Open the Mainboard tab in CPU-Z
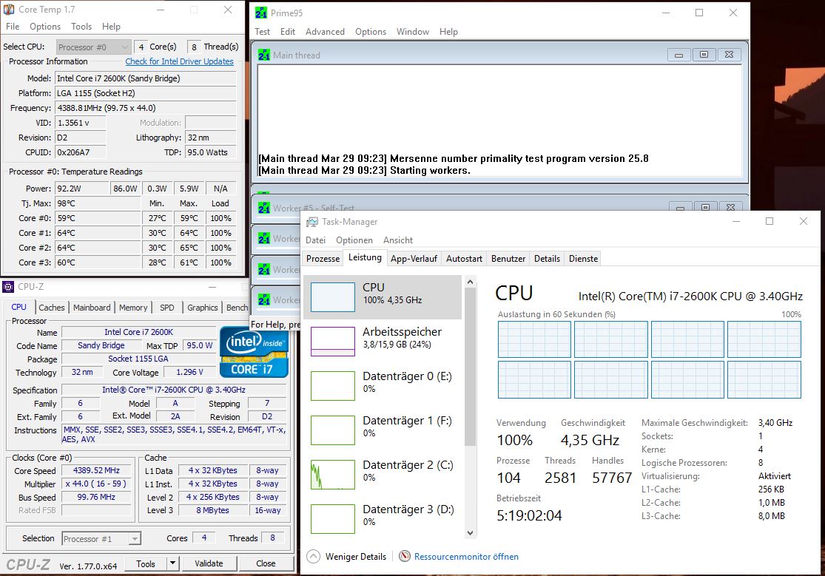 click(92, 307)
